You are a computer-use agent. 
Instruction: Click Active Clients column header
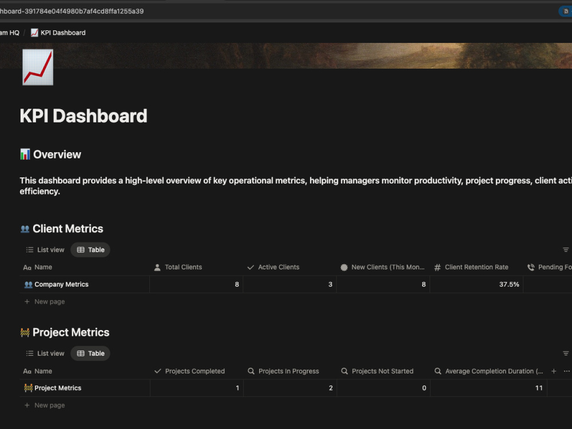289,267
